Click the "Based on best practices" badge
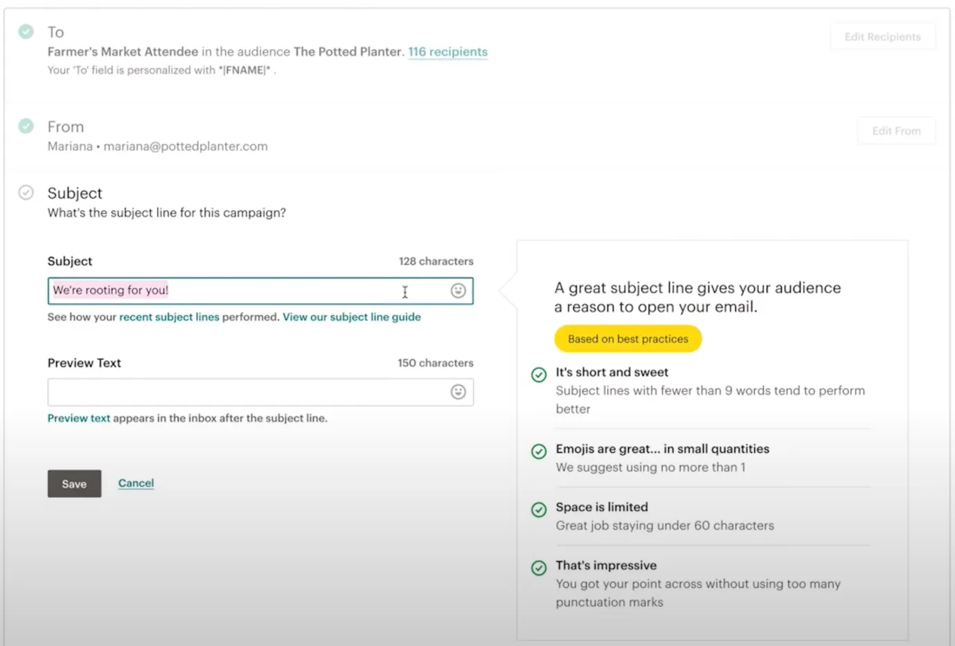Screen dimensions: 955x646 click(628, 339)
